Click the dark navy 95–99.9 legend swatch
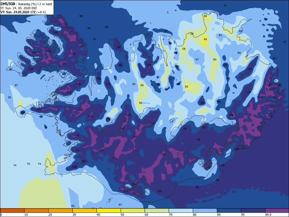The width and height of the screenshot is (289, 217). (253, 211)
